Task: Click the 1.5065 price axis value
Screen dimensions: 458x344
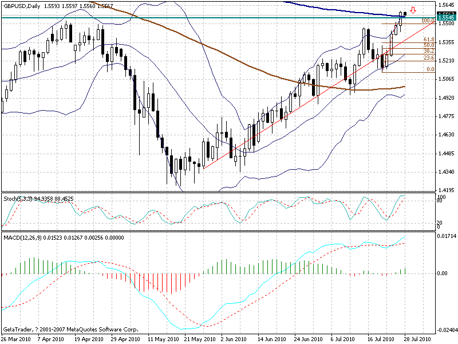Action: pos(446,79)
